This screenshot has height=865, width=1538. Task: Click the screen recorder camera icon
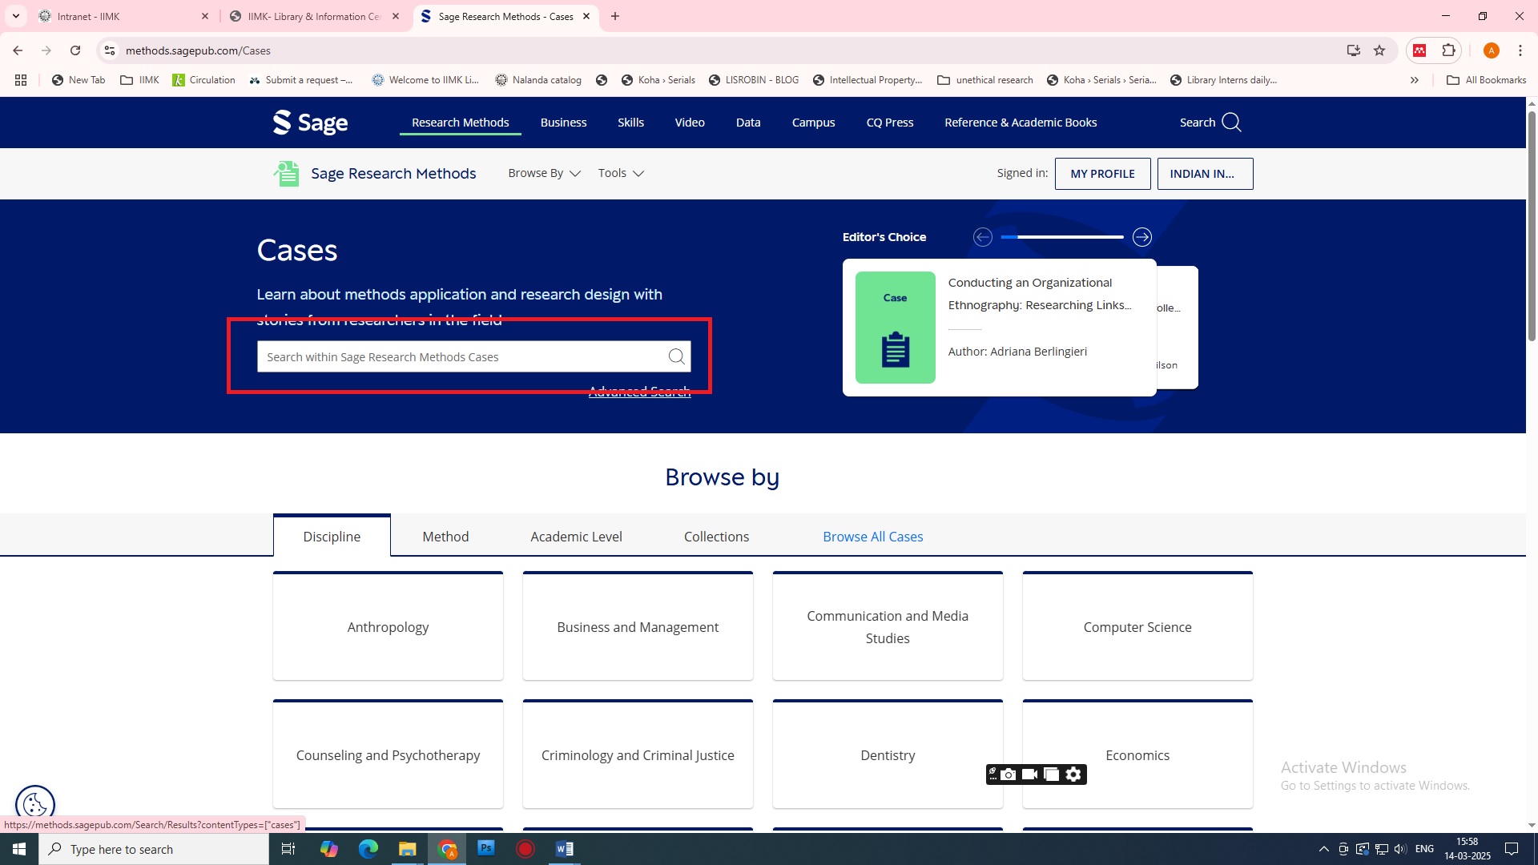1009,774
